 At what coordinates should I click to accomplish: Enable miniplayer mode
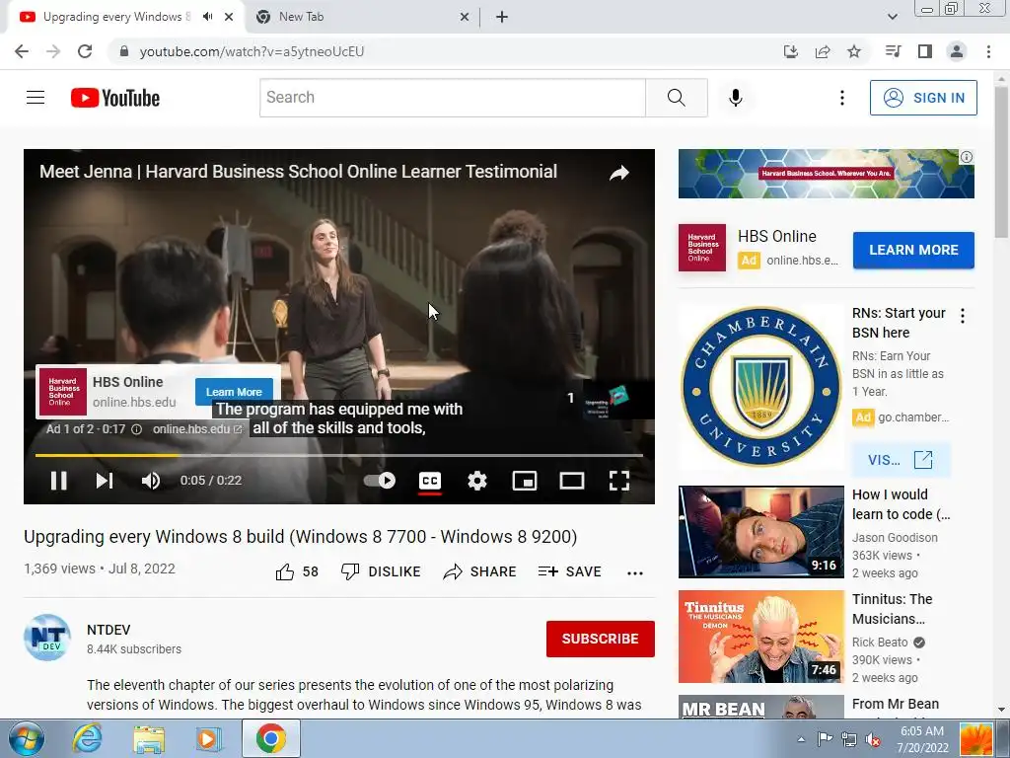(x=525, y=481)
